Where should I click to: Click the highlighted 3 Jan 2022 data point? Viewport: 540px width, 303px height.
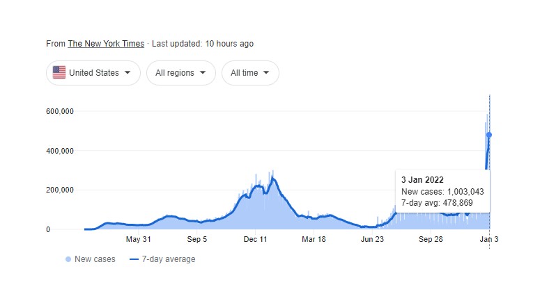(489, 135)
